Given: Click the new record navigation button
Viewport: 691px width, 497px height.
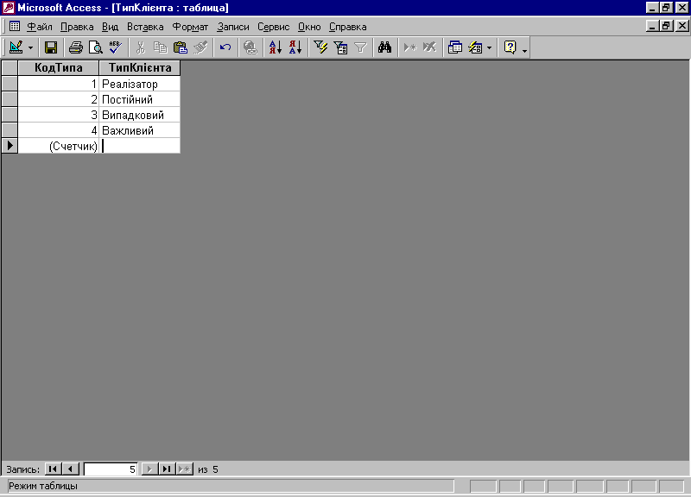Looking at the screenshot, I should [185, 469].
